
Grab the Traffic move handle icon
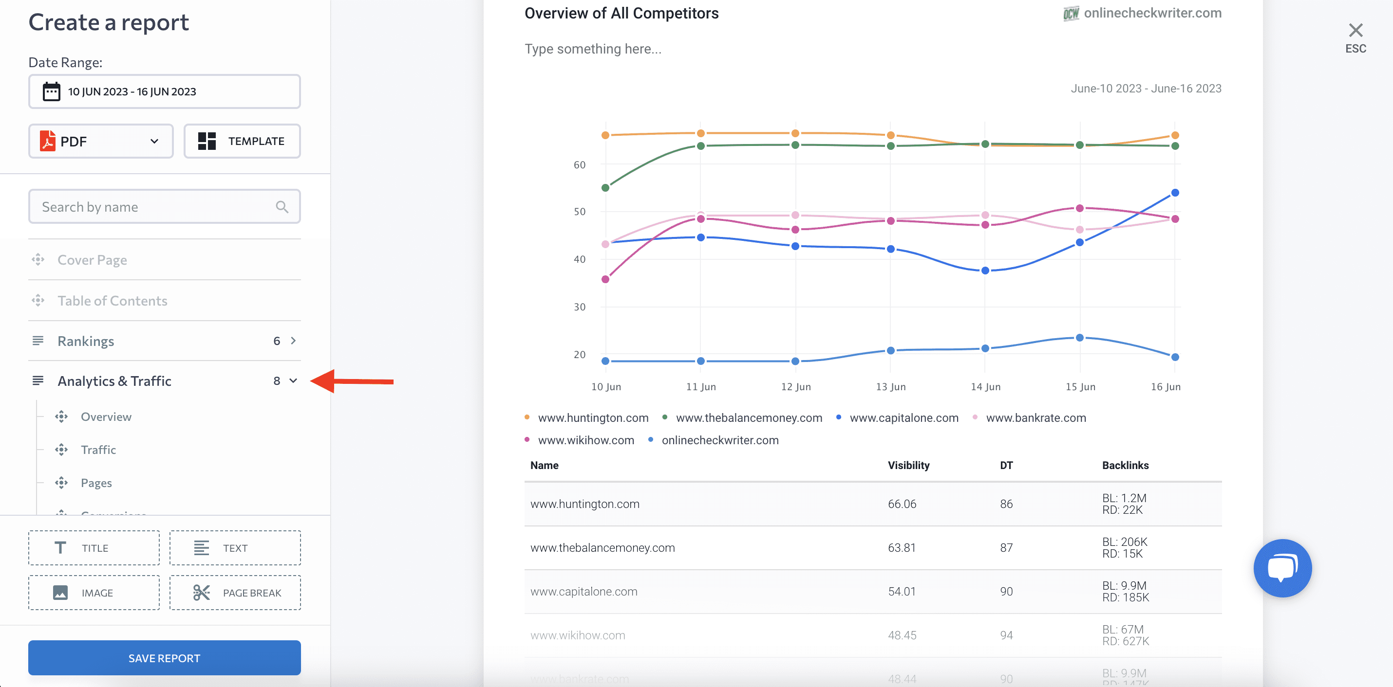(x=62, y=450)
